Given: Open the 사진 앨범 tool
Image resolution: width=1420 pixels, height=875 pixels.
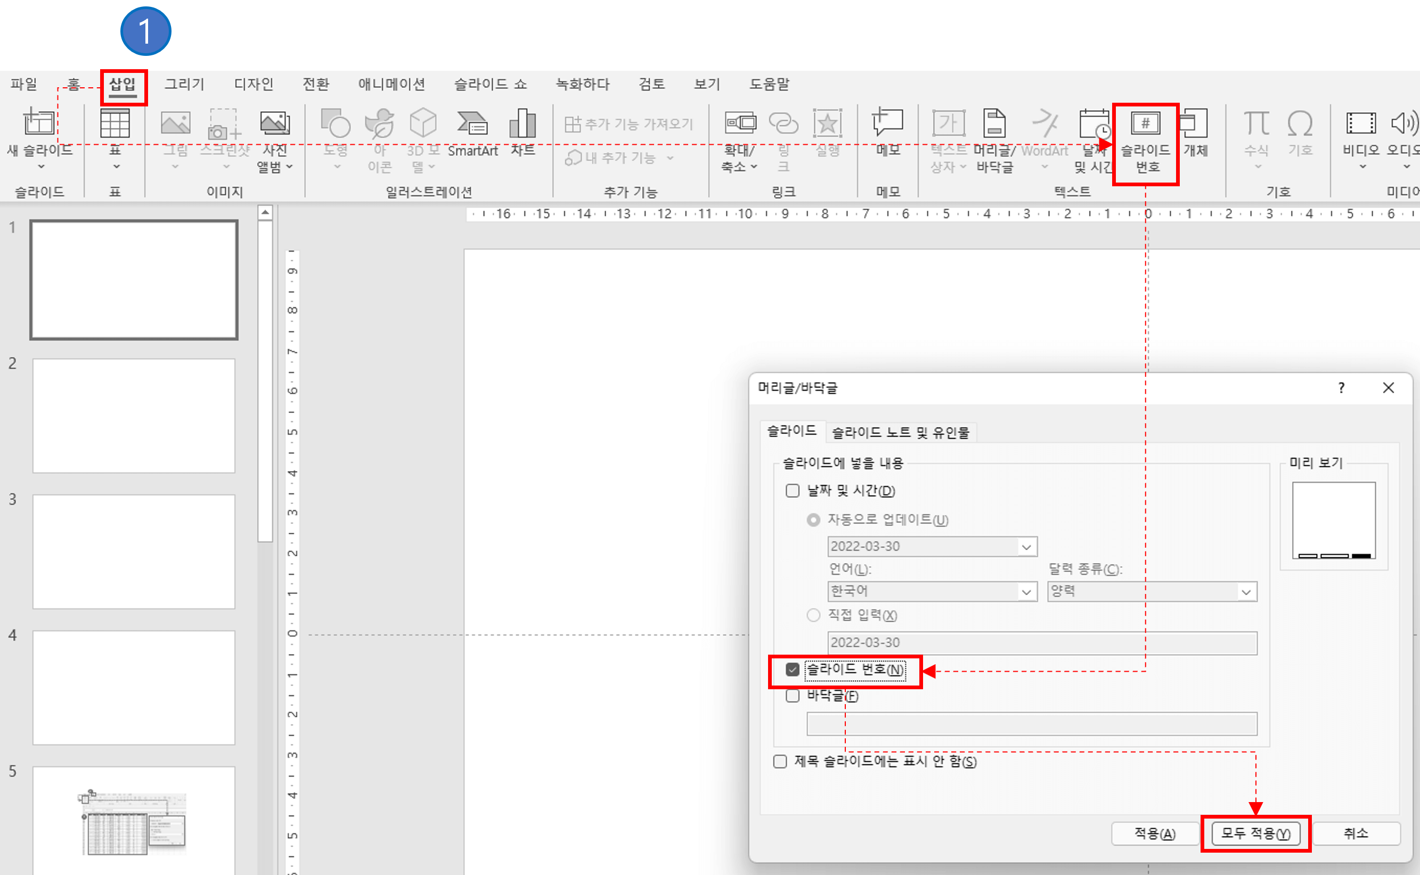Looking at the screenshot, I should click(274, 142).
